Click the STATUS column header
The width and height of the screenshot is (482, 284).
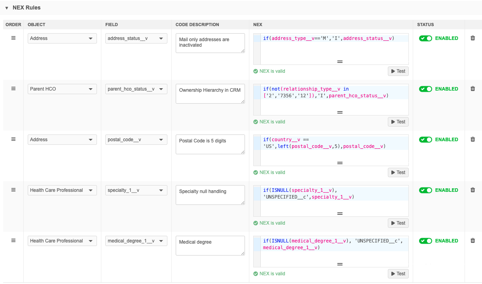click(x=425, y=25)
